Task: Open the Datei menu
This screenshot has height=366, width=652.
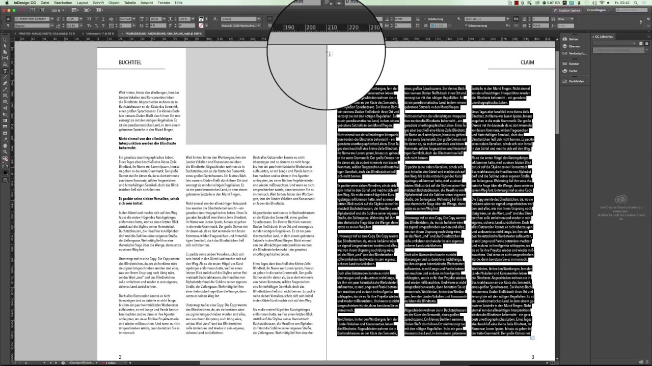Action: pyautogui.click(x=45, y=3)
